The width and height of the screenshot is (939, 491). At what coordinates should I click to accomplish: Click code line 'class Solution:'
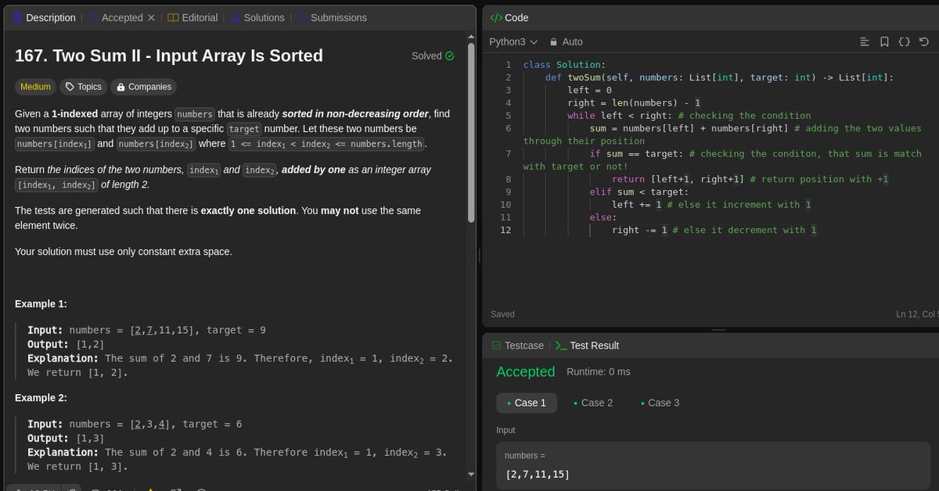564,64
